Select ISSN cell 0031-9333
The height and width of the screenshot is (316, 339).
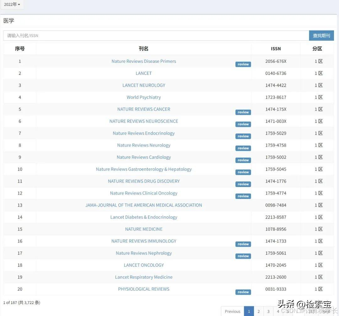(276, 289)
